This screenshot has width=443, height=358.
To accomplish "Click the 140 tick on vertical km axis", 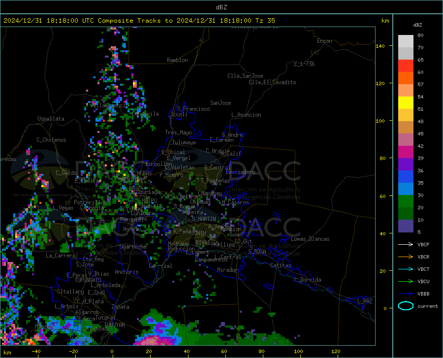I will pos(380,46).
